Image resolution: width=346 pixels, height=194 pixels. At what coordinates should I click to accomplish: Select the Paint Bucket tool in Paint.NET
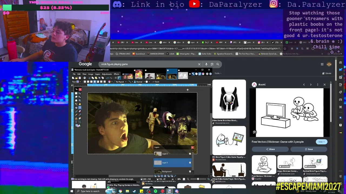(76, 108)
